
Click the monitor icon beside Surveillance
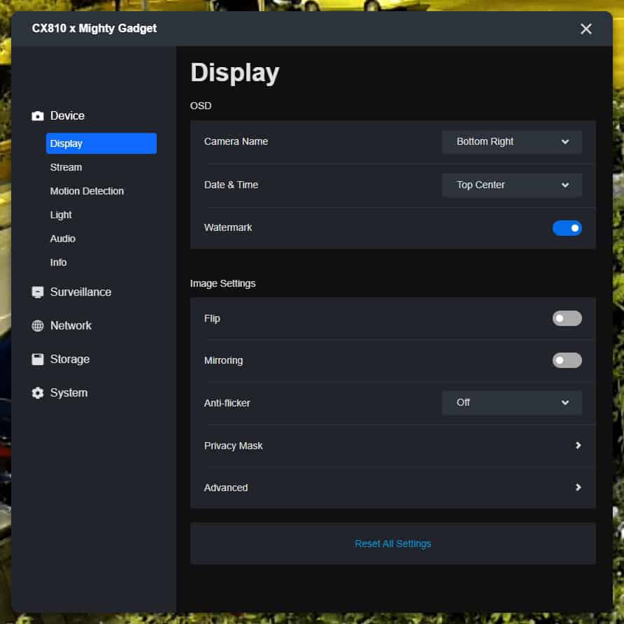pyautogui.click(x=38, y=292)
